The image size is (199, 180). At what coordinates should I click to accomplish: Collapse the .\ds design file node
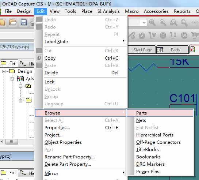(12, 79)
